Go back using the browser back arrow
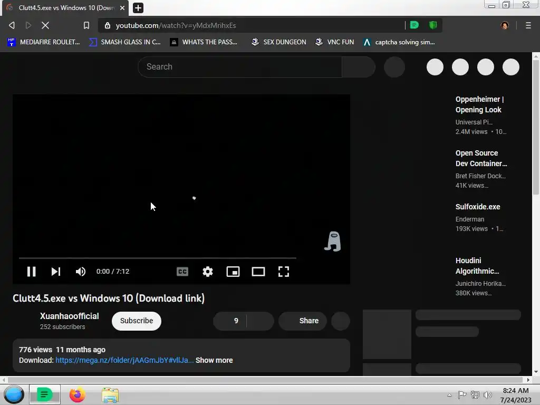The image size is (540, 405). click(x=12, y=25)
